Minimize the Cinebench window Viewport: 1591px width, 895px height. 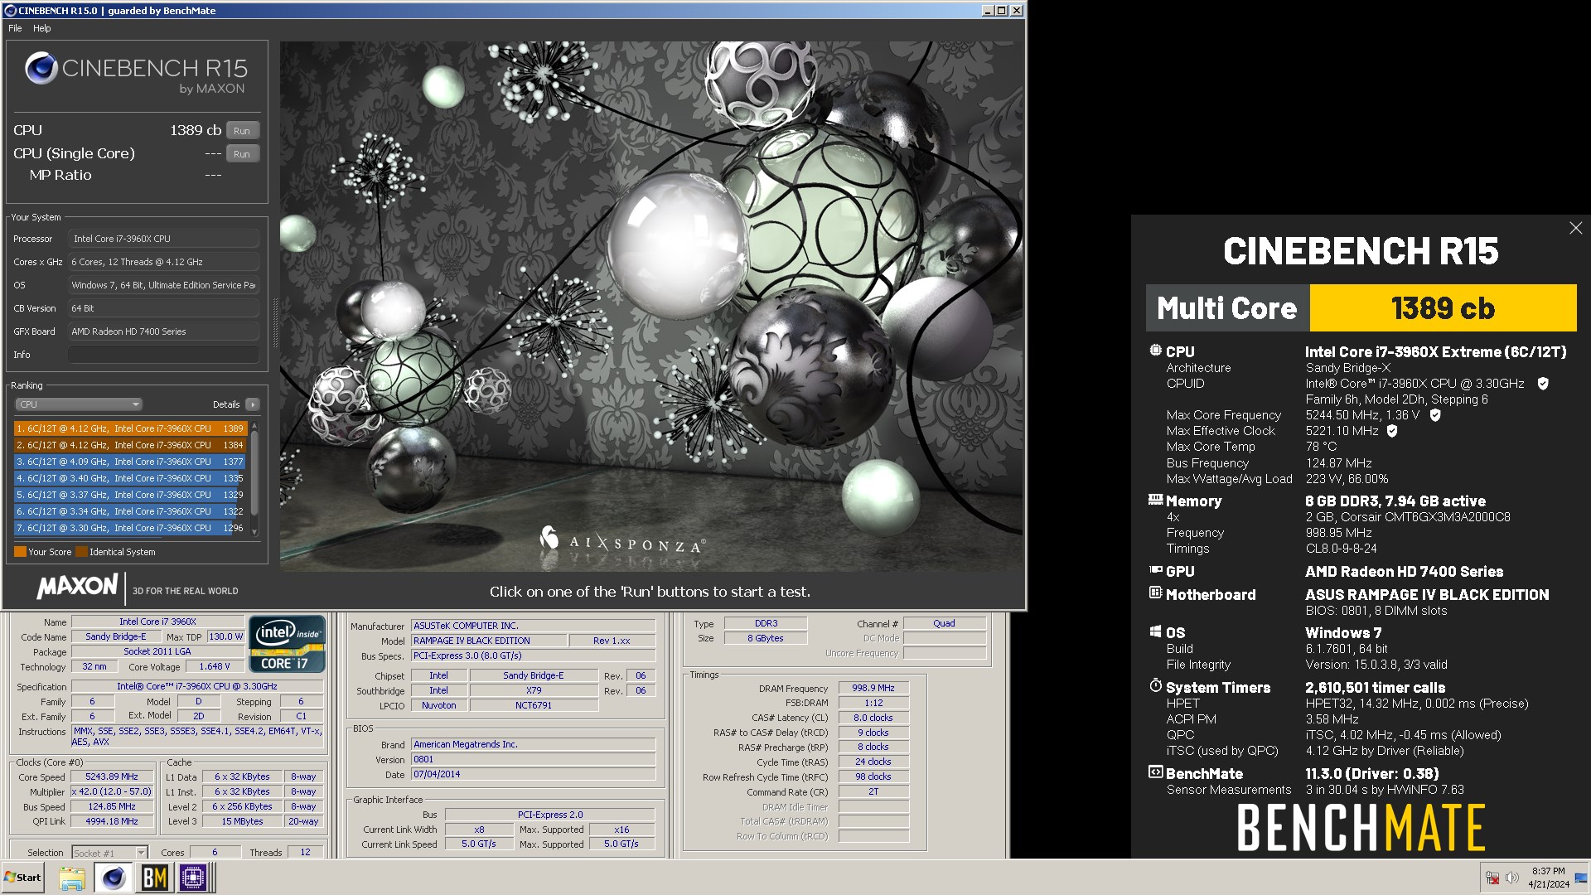click(x=987, y=11)
